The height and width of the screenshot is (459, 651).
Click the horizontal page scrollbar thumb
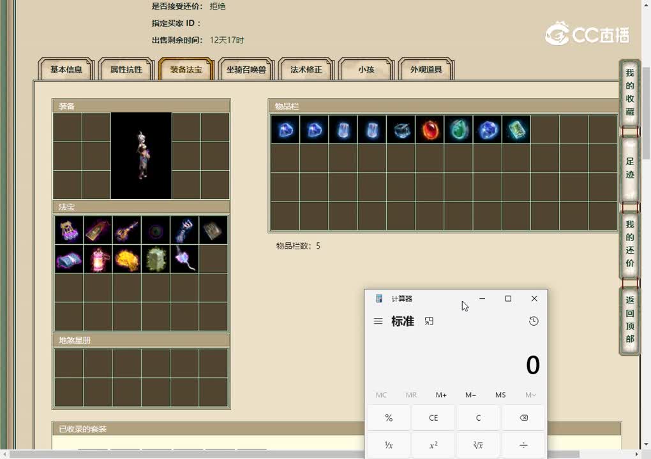(294, 455)
